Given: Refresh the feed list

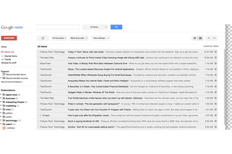Looking at the screenshot, I should click(x=43, y=38).
